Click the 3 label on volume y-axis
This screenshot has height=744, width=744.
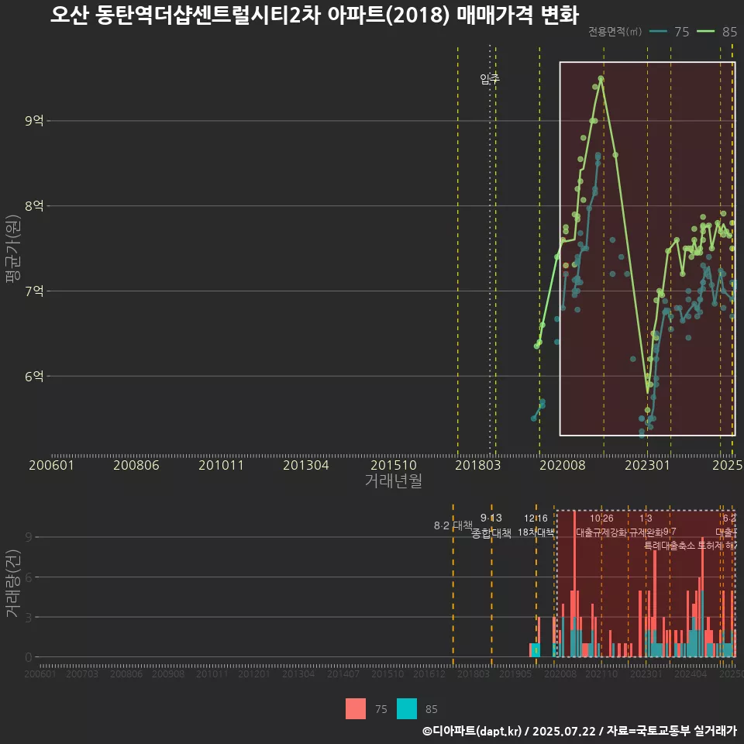point(29,618)
